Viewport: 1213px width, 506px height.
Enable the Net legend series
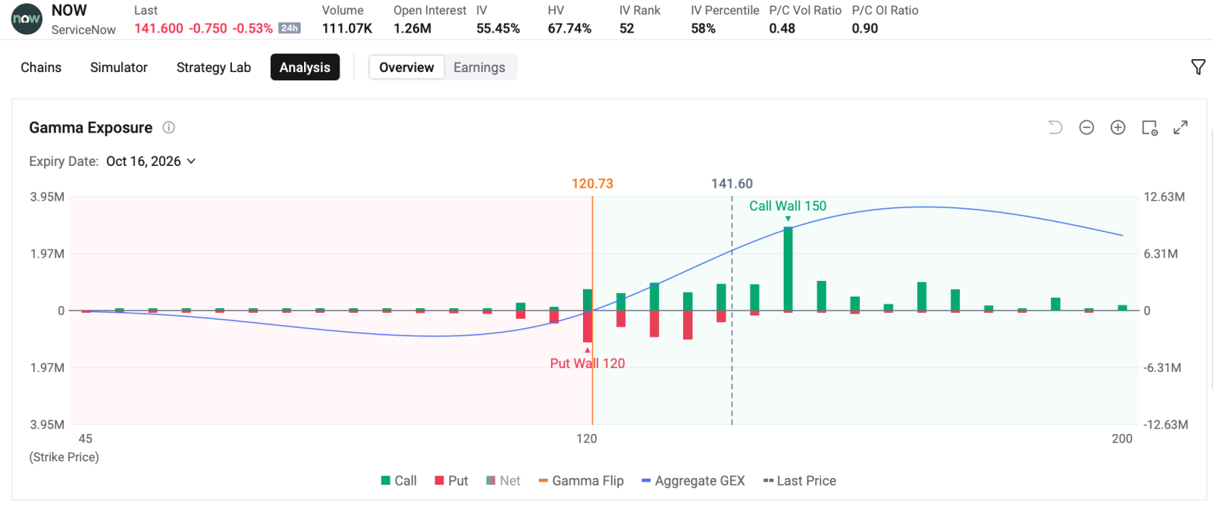[503, 481]
